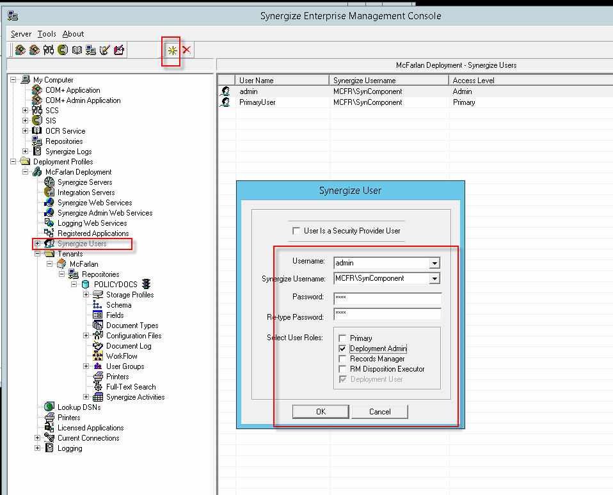Expand the Synergize Logs node
This screenshot has height=495, width=613.
(x=26, y=151)
